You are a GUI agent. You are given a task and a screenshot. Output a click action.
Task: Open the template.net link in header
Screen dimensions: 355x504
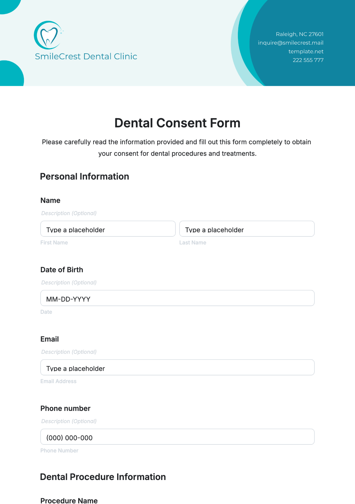(306, 51)
